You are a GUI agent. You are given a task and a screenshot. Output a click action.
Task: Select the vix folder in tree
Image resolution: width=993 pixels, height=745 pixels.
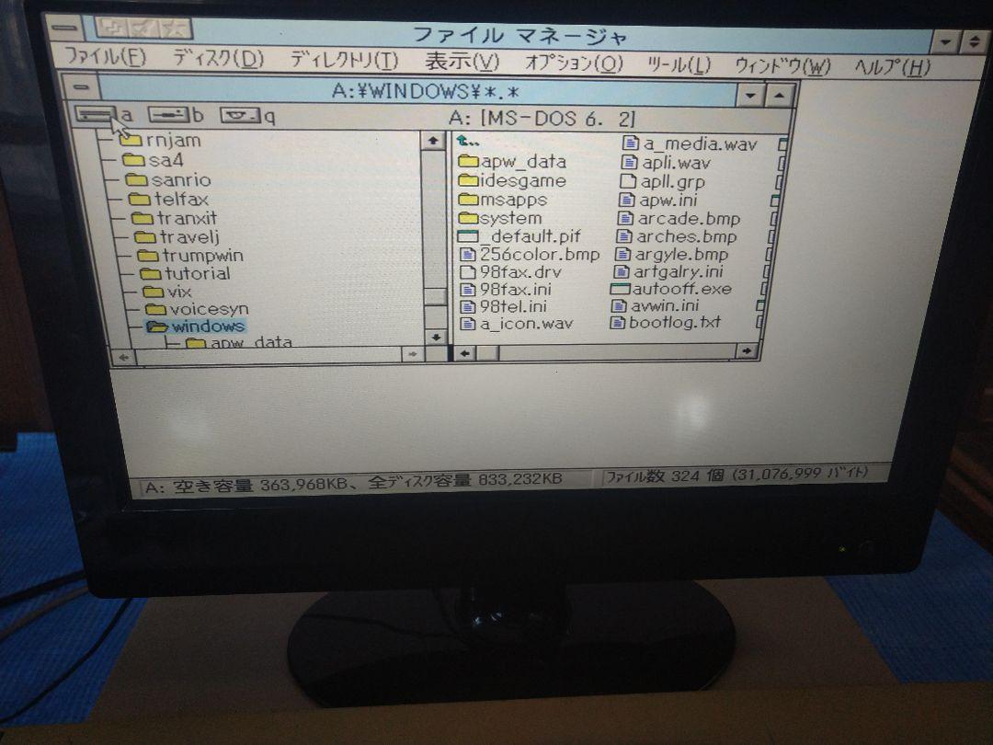click(x=168, y=292)
